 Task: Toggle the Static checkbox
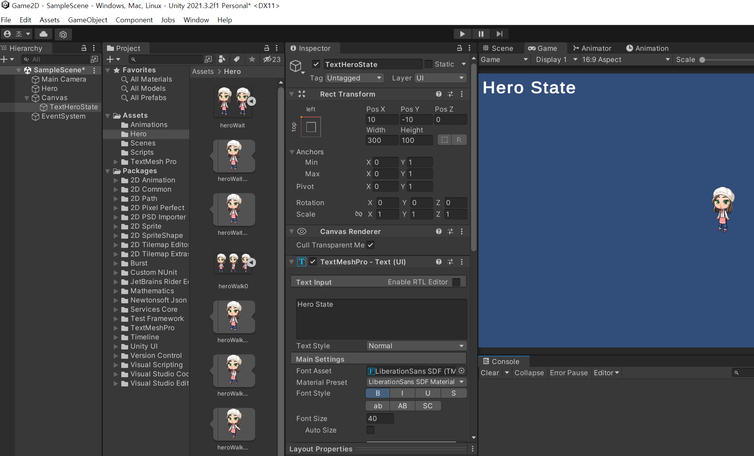pyautogui.click(x=428, y=64)
